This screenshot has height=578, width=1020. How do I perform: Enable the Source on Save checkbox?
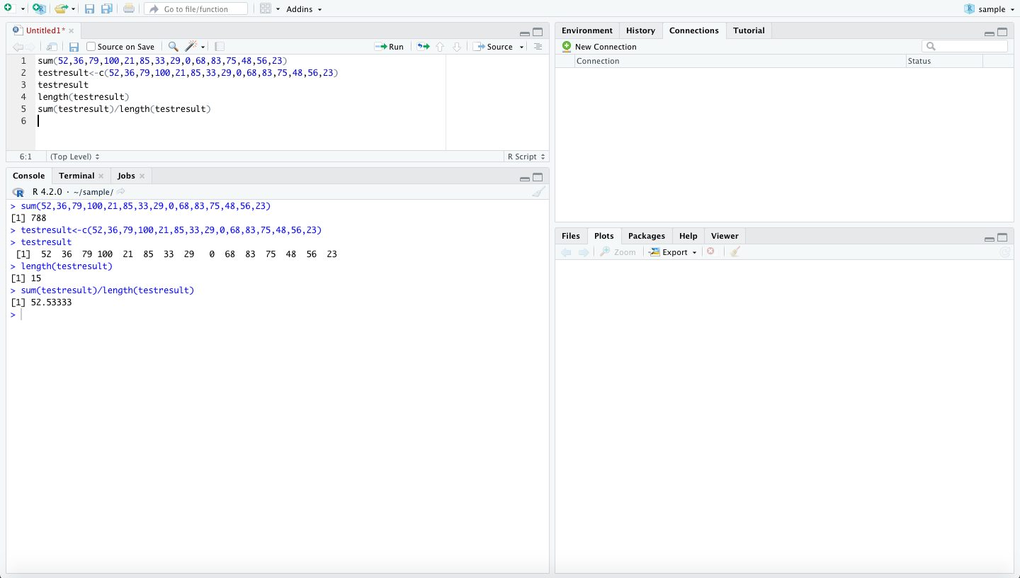point(91,47)
